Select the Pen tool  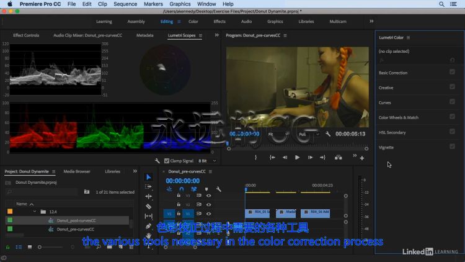click(149, 226)
